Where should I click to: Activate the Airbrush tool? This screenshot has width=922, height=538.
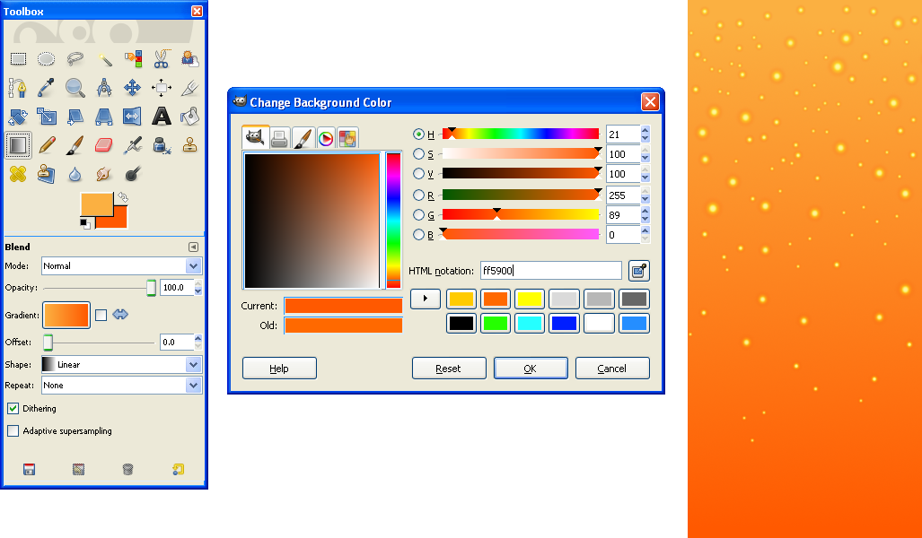132,145
